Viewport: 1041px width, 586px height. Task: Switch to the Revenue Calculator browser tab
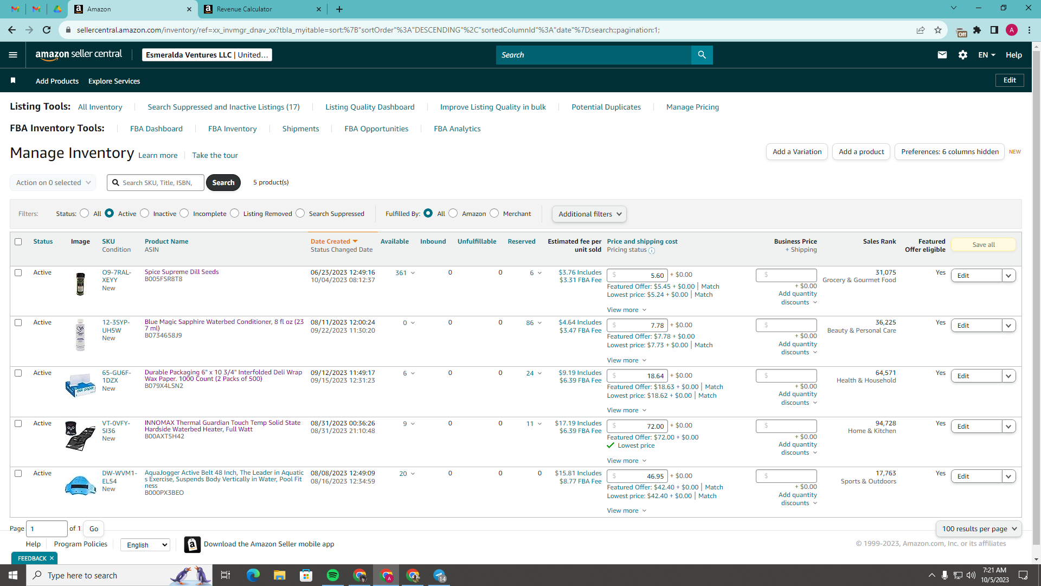point(262,9)
